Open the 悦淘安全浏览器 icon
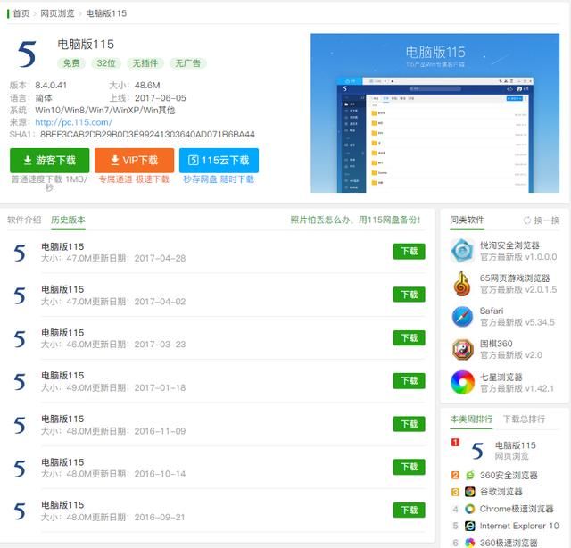The height and width of the screenshot is (548, 571). click(462, 251)
